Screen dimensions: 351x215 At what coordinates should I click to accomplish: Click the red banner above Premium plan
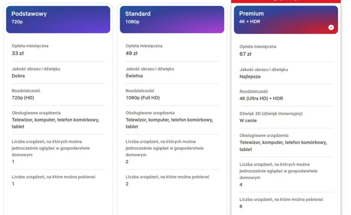point(286,1)
